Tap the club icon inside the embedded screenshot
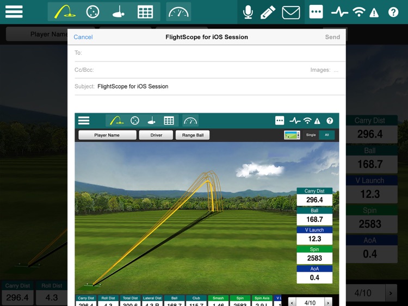Viewport: 408px width, 306px height. click(x=151, y=121)
